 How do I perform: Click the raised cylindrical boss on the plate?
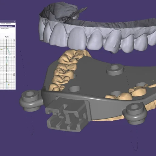[115, 70]
